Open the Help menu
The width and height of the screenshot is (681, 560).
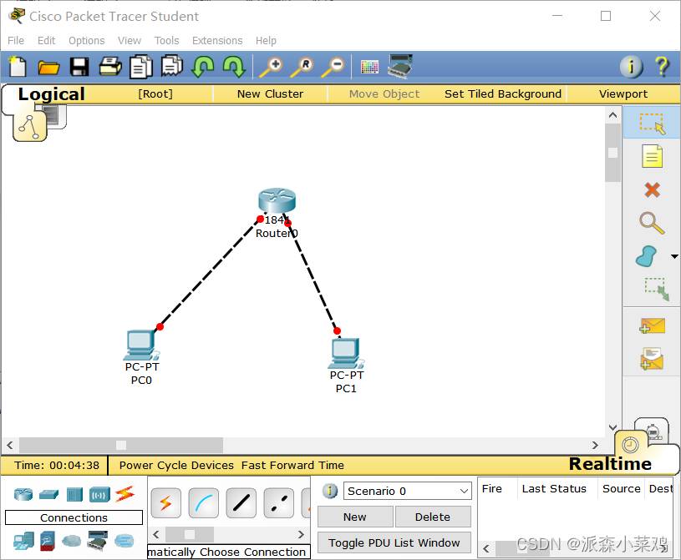pyautogui.click(x=266, y=40)
